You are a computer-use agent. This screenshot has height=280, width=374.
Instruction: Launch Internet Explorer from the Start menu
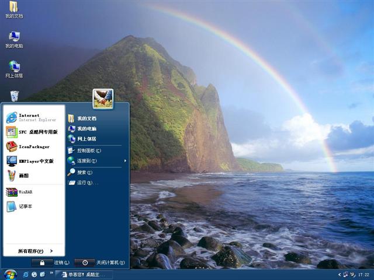(34, 117)
